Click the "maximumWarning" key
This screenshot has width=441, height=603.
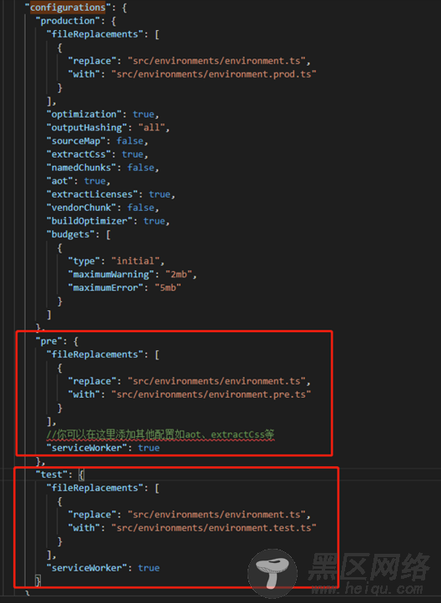111,274
